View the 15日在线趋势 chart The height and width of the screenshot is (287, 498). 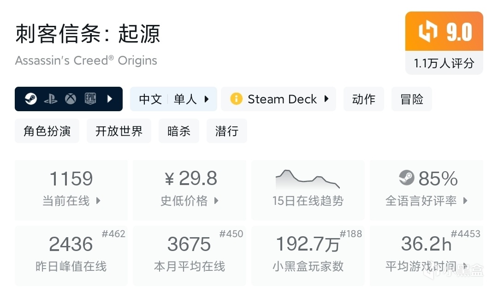pos(308,190)
